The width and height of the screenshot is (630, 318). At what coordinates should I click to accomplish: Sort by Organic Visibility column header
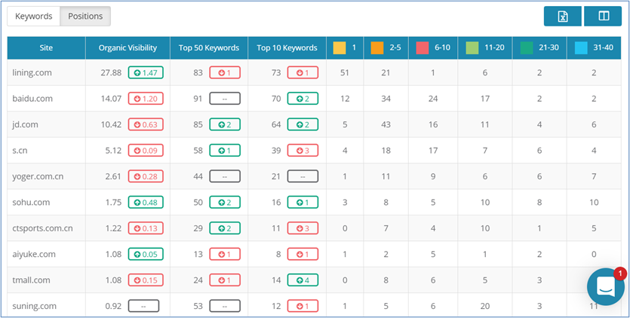128,47
